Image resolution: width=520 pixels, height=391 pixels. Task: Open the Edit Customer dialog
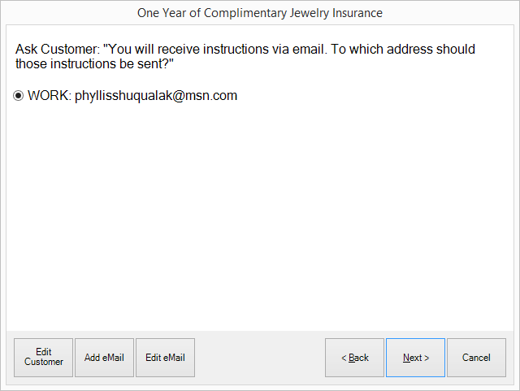44,358
